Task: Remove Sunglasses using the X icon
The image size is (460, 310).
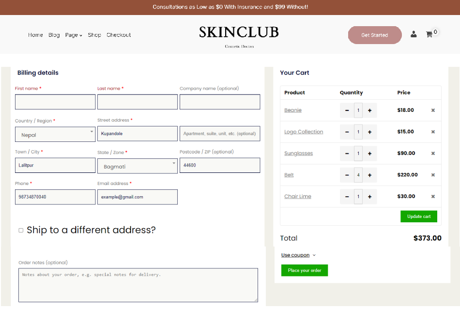Action: (433, 154)
